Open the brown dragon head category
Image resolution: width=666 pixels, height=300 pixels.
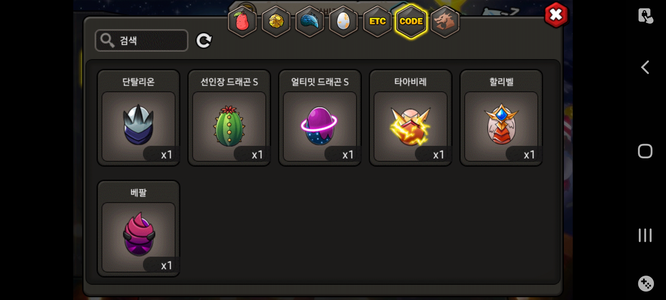445,21
